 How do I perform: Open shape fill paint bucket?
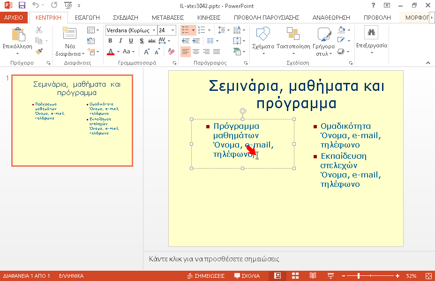pyautogui.click(x=342, y=30)
